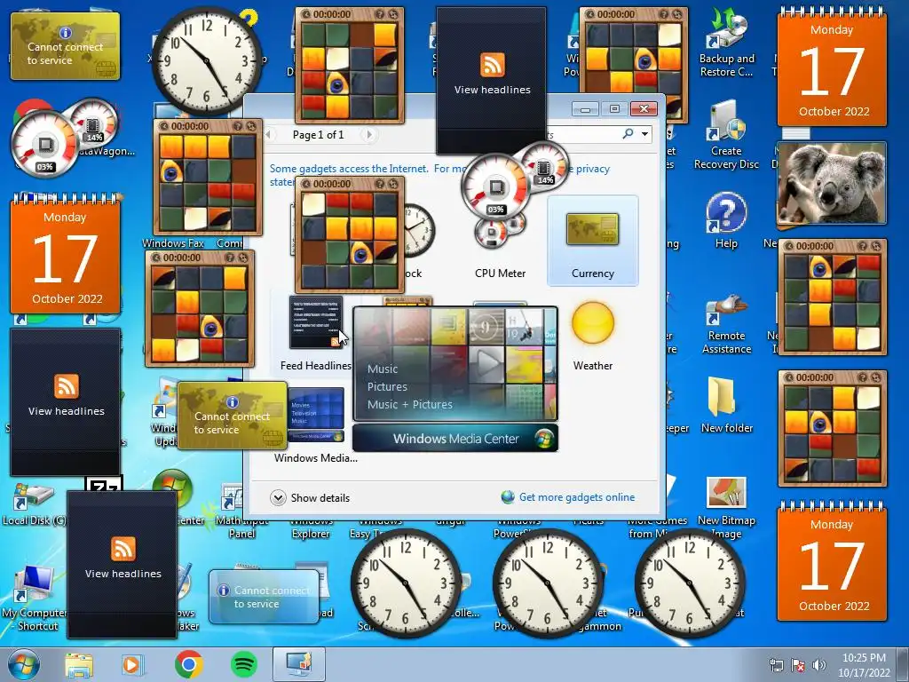Select the Weather sun gadget icon

point(592,323)
